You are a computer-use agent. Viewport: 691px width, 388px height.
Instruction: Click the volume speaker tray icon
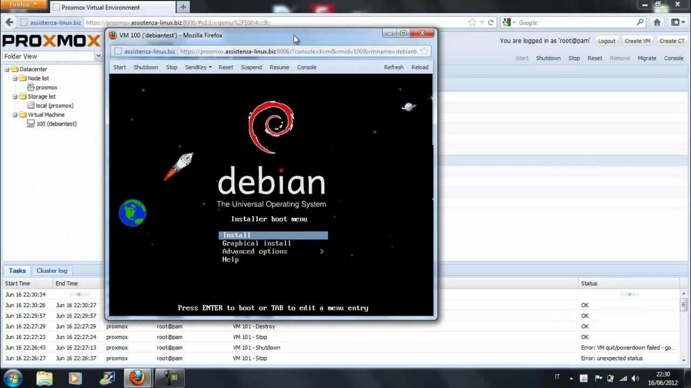click(x=635, y=378)
